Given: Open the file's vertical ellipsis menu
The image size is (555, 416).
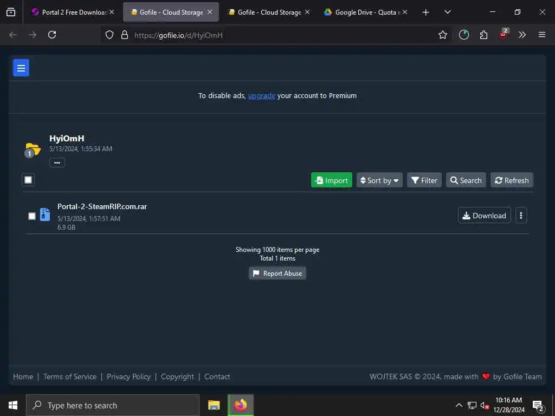Looking at the screenshot, I should [x=521, y=216].
